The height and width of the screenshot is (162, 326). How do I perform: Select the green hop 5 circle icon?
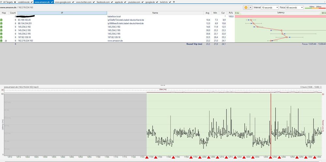[x=2, y=30]
